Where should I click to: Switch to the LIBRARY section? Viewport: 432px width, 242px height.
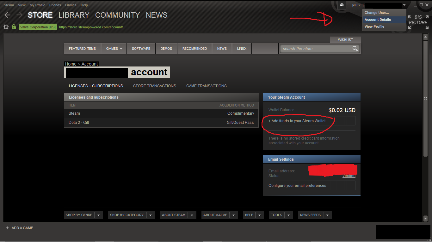(x=74, y=15)
